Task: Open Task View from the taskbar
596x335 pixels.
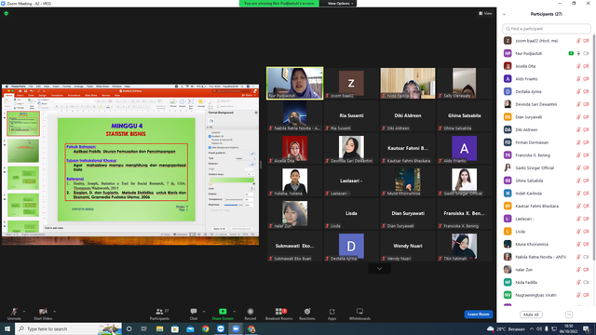Action: (144, 328)
